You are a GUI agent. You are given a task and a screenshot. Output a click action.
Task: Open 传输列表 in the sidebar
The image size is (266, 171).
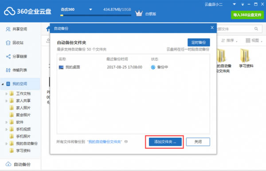20,70
